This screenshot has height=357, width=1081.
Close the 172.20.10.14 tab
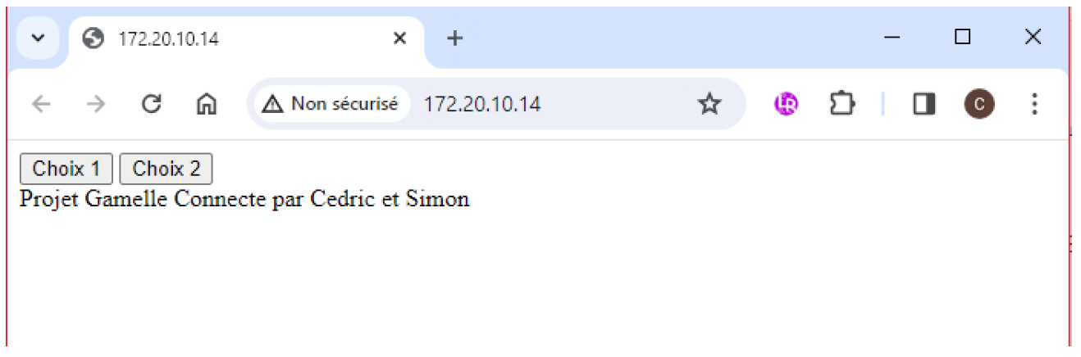click(x=399, y=38)
